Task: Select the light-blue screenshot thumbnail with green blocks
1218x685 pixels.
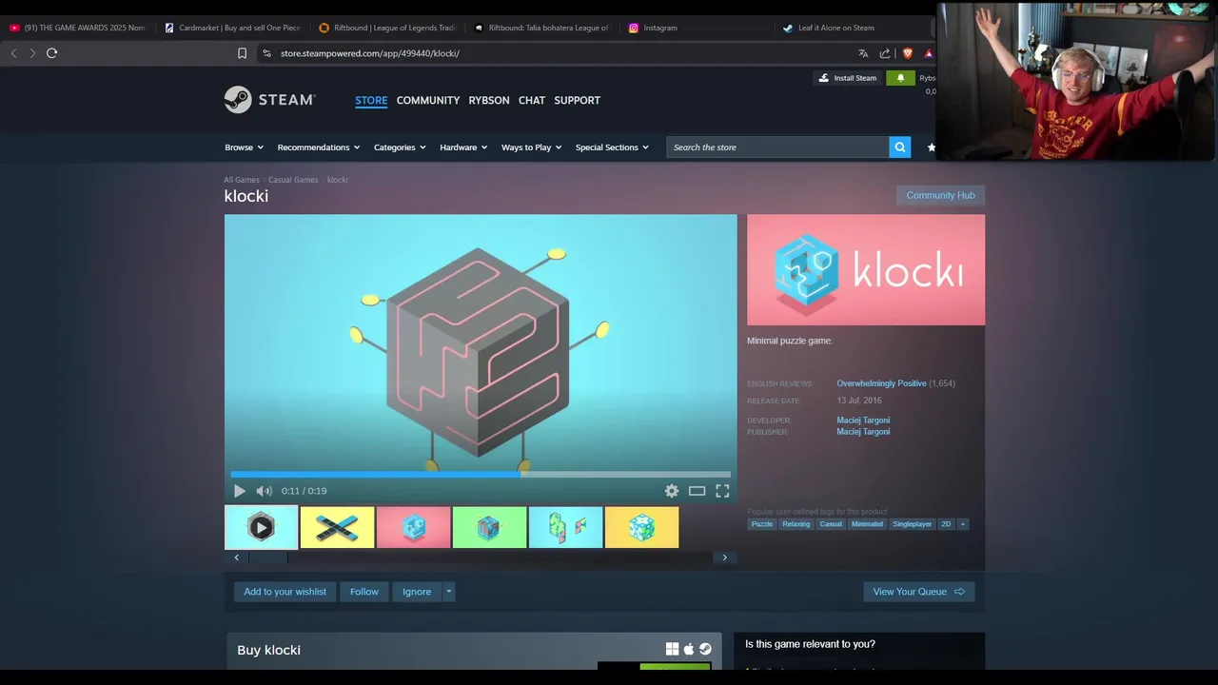Action: tap(565, 527)
